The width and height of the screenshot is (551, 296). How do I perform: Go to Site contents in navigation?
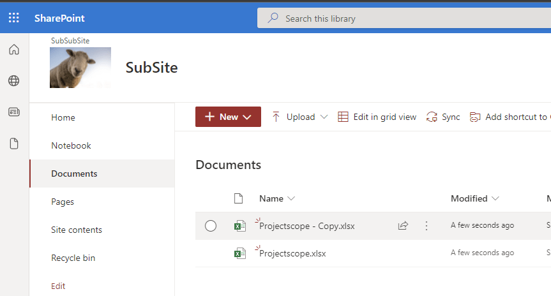click(77, 230)
